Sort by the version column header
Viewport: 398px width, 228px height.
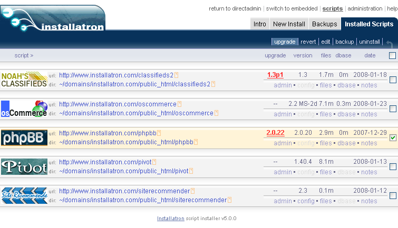[x=303, y=55]
